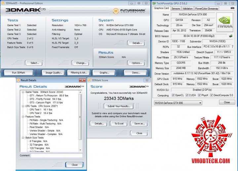Select Fill Rate - Multi-Texturing row
The height and width of the screenshot is (171, 238).
pos(46,123)
